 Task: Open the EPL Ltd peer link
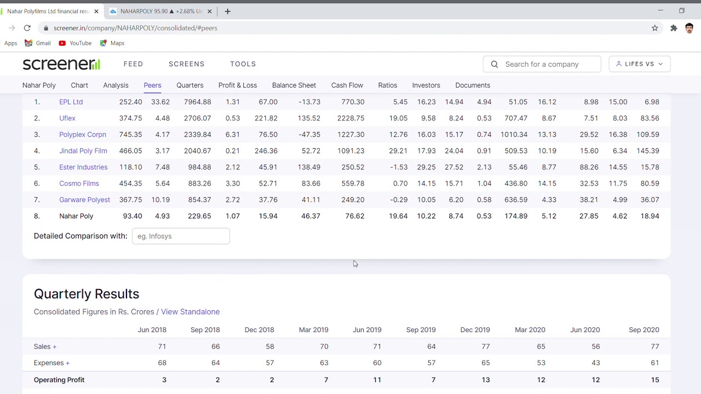pos(71,102)
